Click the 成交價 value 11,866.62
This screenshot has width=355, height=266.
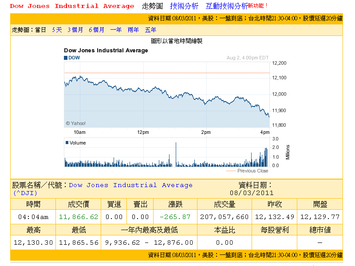[79, 217]
